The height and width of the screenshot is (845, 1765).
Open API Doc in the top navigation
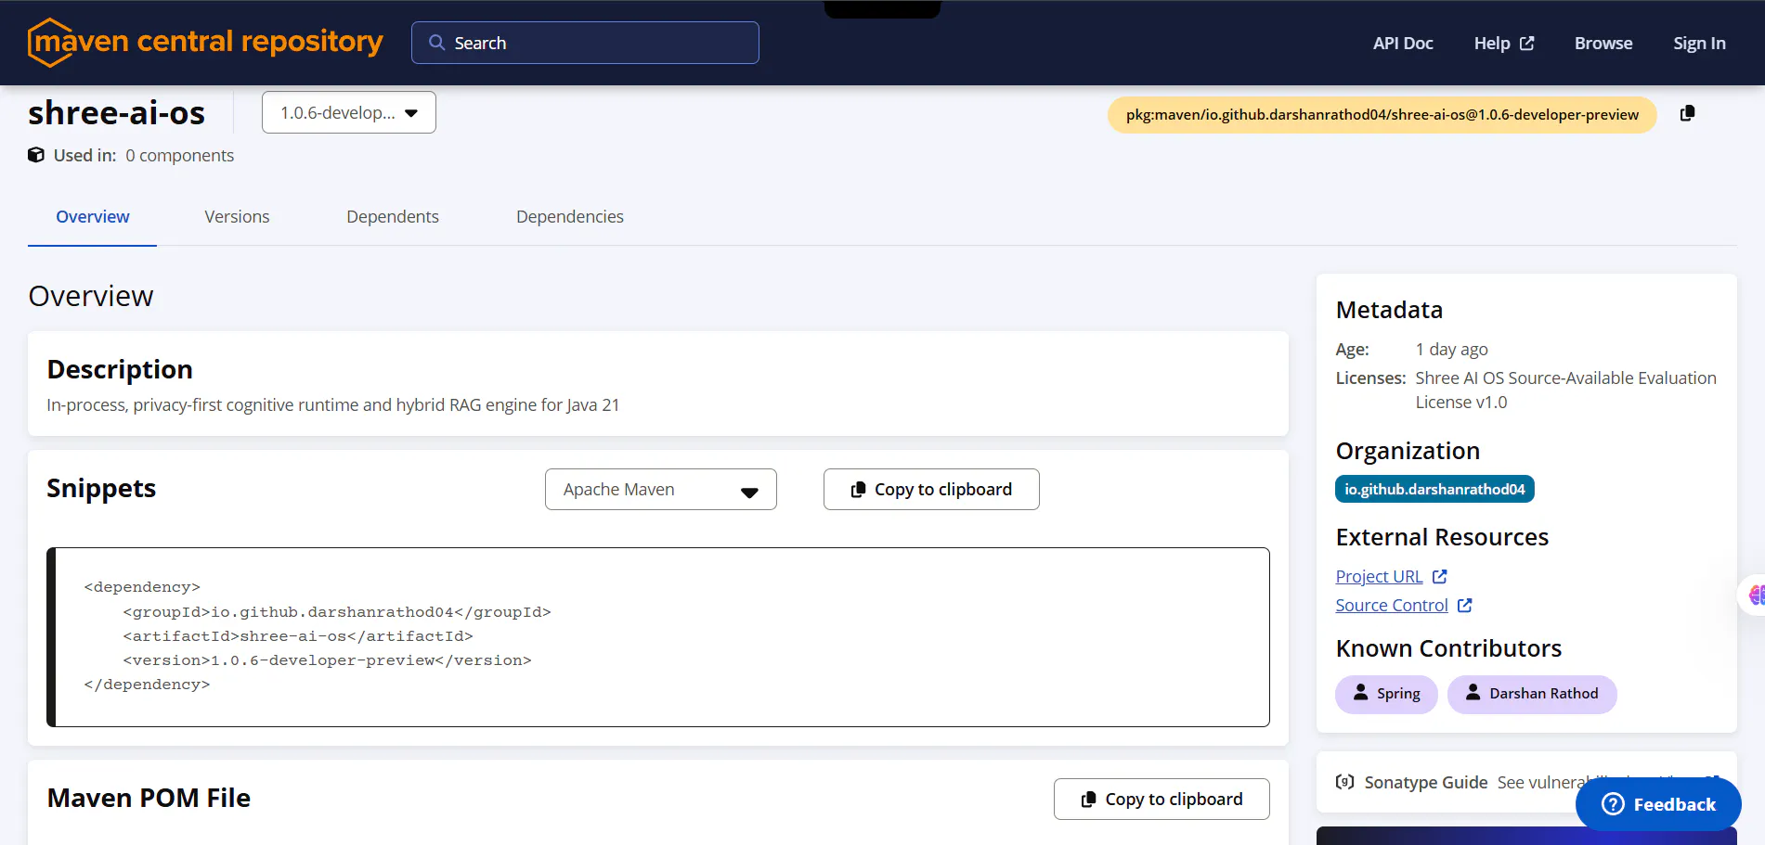point(1403,44)
